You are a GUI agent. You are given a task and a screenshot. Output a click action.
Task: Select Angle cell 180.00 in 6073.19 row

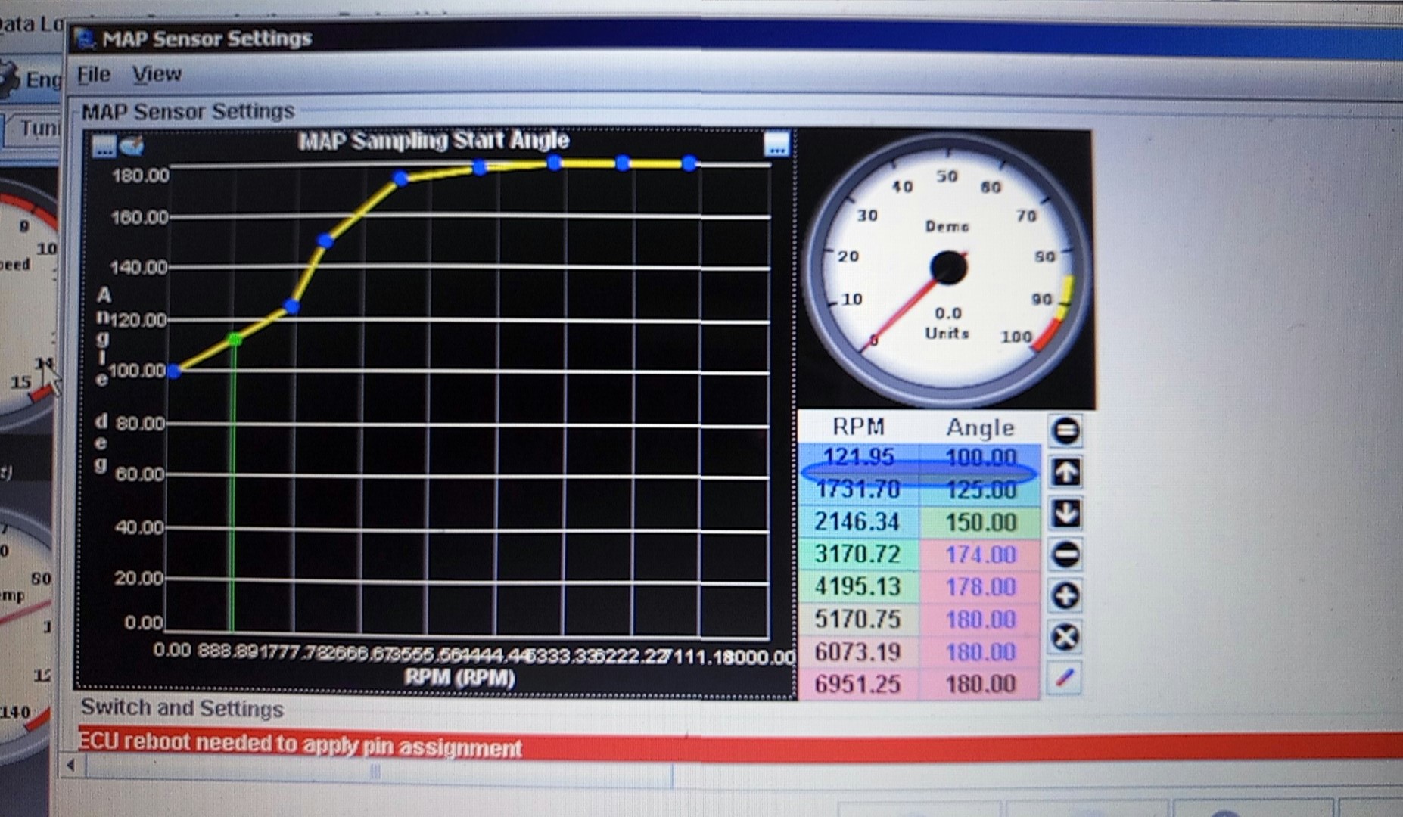981,652
